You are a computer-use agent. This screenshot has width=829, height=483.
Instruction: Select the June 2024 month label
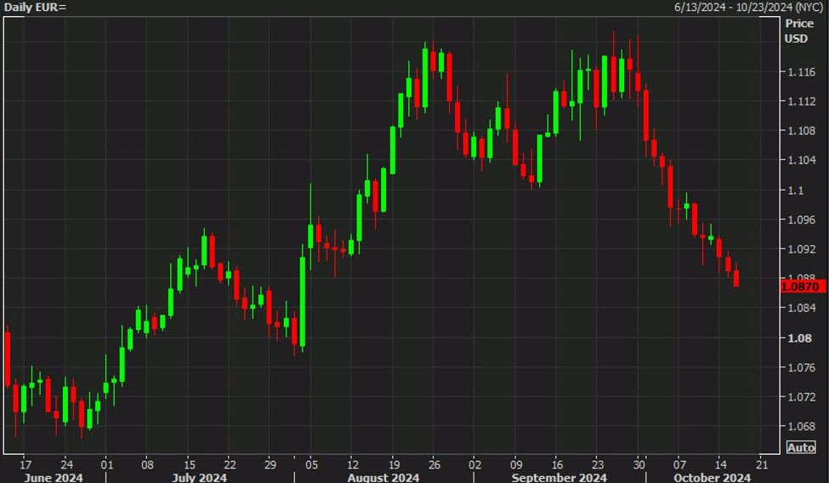click(53, 478)
